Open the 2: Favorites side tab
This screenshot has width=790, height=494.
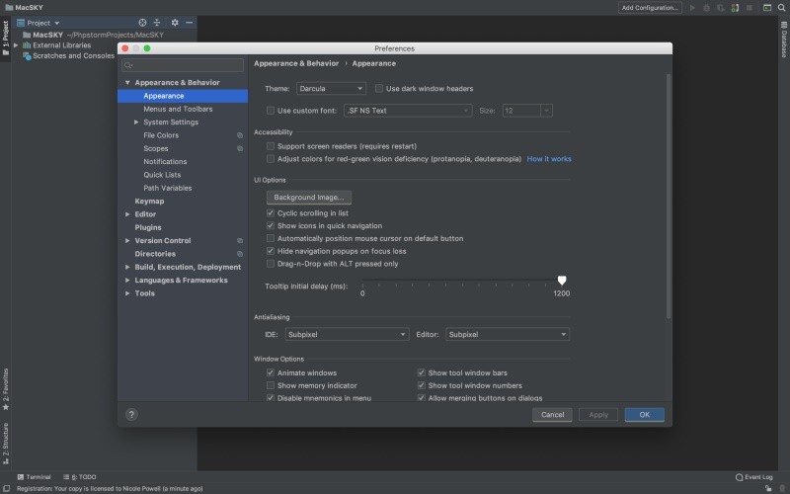coord(6,389)
